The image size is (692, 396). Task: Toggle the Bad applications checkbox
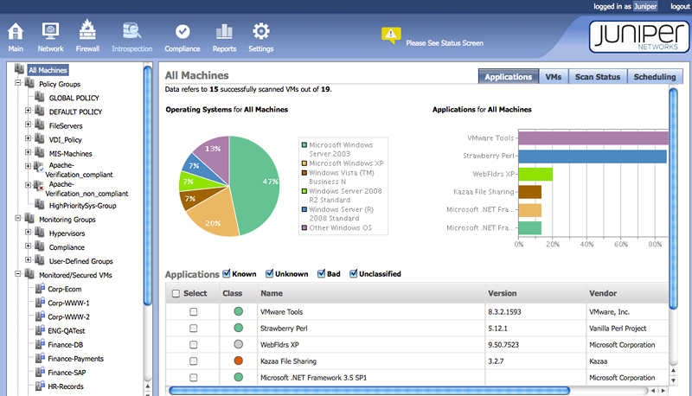(x=322, y=274)
